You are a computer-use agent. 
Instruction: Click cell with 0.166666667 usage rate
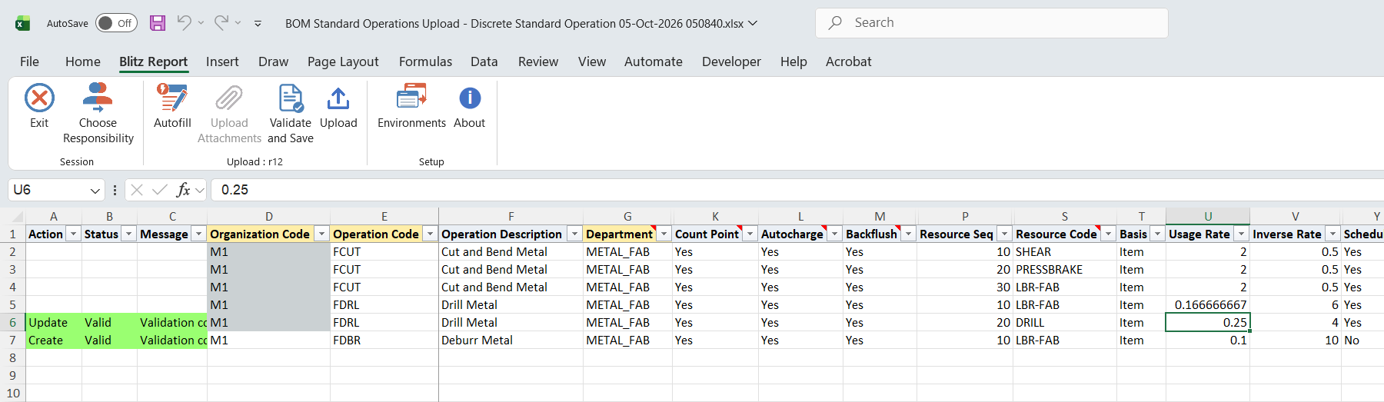pyautogui.click(x=1207, y=305)
